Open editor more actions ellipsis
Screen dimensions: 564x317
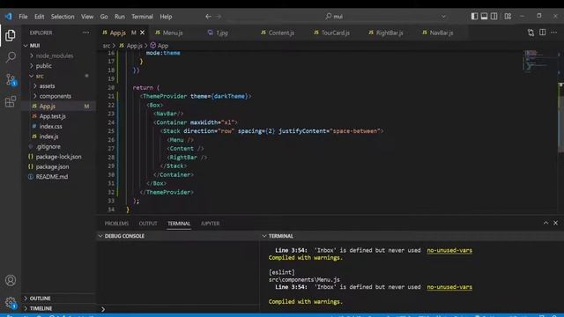554,33
